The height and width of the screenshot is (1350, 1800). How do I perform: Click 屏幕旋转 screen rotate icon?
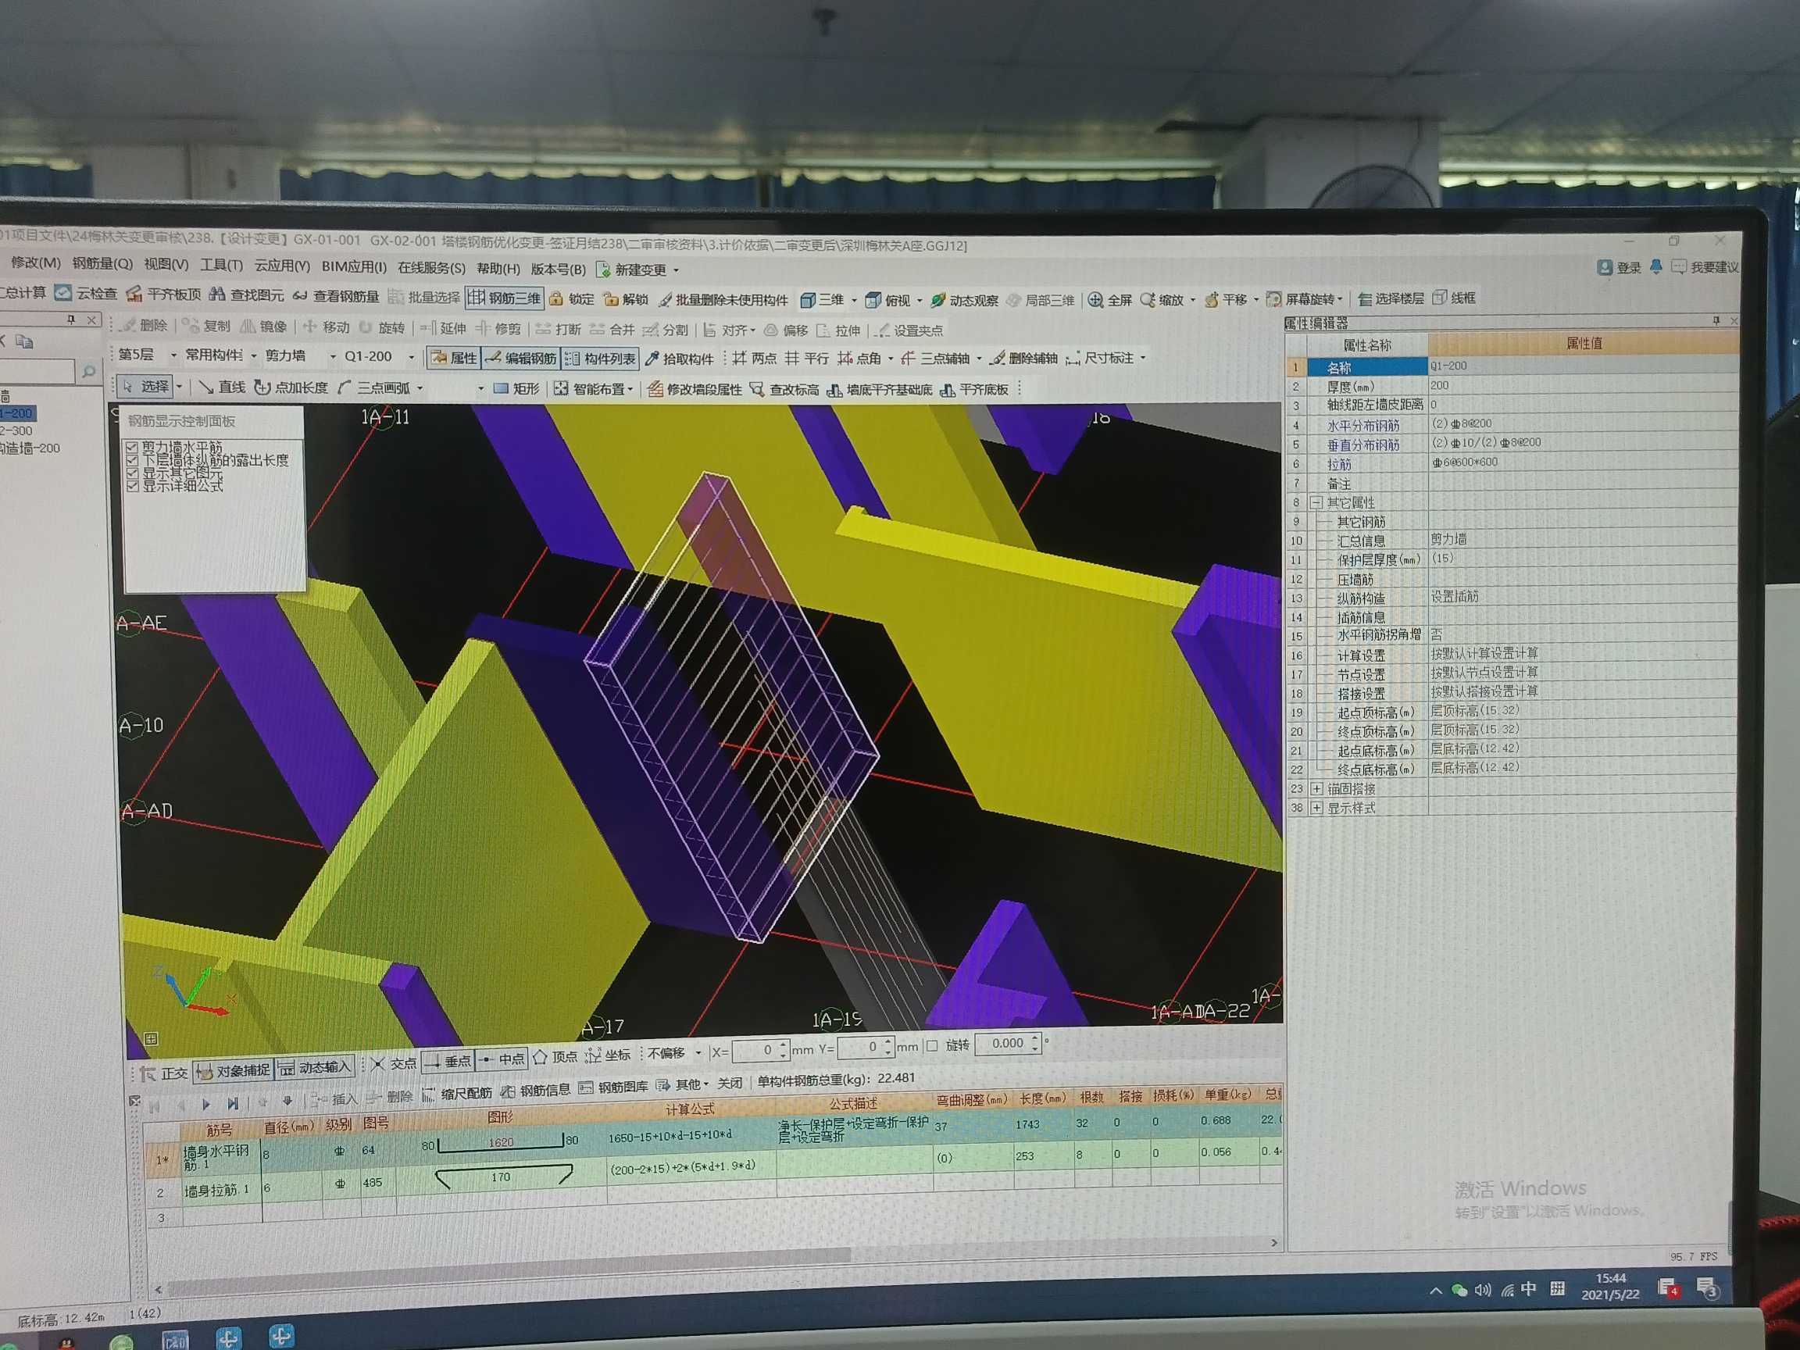click(1274, 298)
